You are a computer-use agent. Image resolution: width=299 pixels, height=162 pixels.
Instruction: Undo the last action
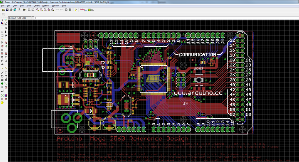point(58,10)
